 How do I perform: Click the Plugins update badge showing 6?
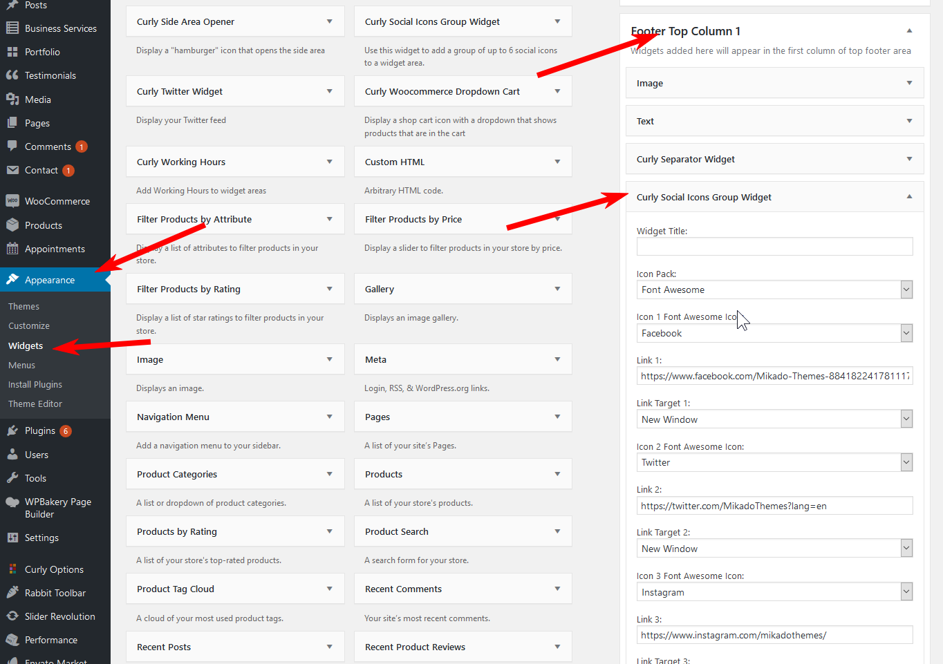click(66, 430)
